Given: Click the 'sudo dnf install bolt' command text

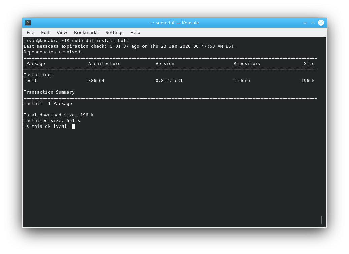Looking at the screenshot, I should (x=100, y=41).
